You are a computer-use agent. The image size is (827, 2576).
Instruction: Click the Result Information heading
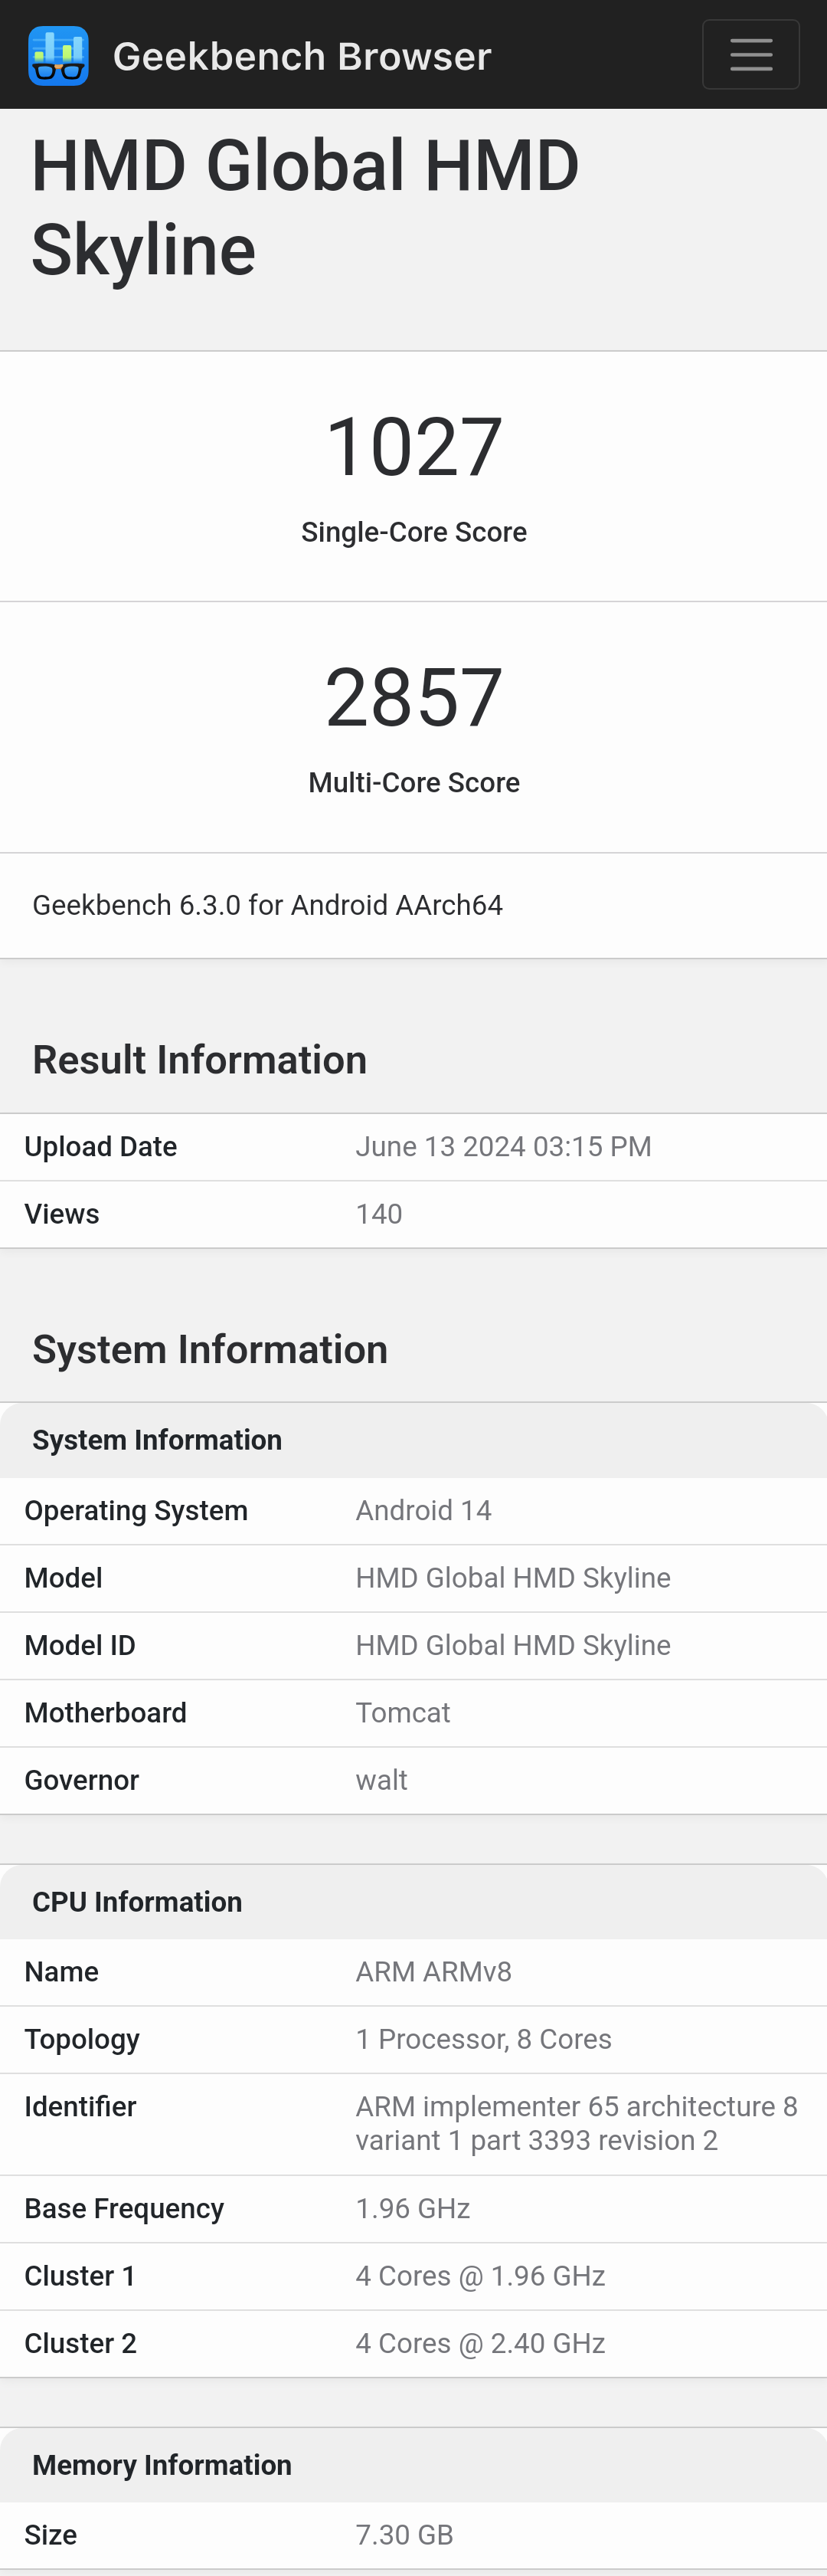[200, 1060]
